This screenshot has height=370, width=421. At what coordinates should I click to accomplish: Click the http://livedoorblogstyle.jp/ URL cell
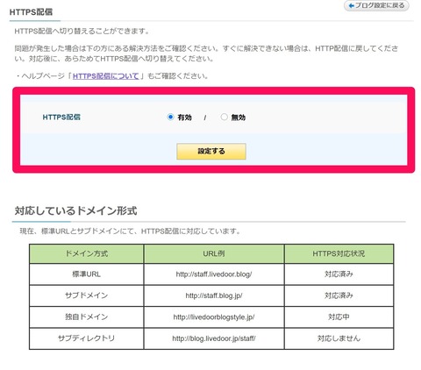[214, 317]
